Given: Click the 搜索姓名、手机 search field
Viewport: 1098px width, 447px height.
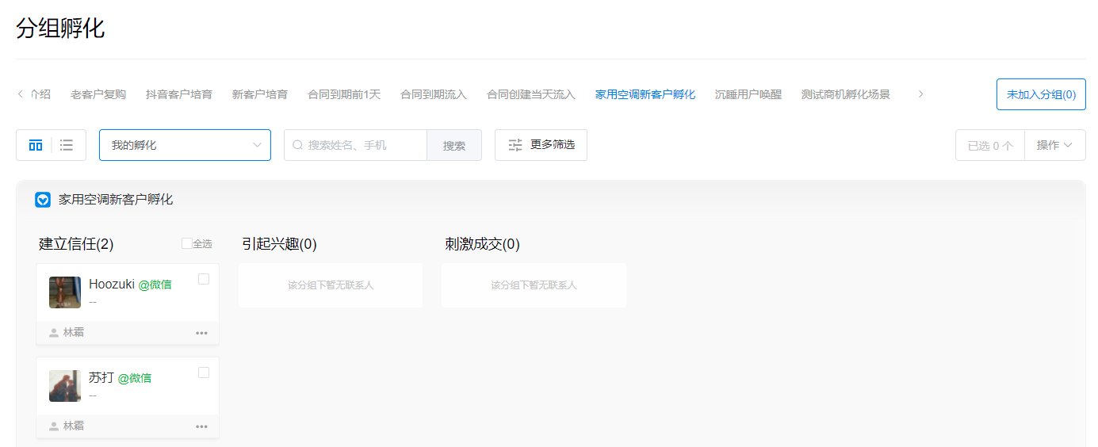Looking at the screenshot, I should coord(357,145).
